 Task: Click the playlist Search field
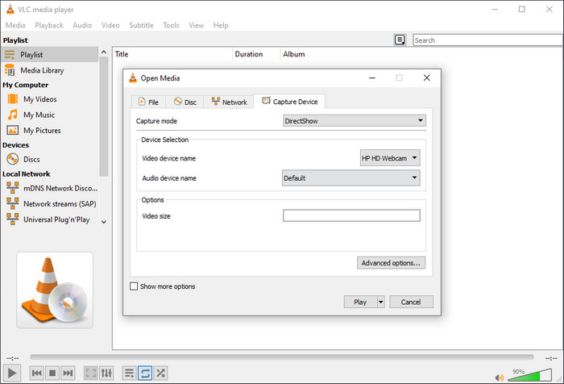point(488,40)
